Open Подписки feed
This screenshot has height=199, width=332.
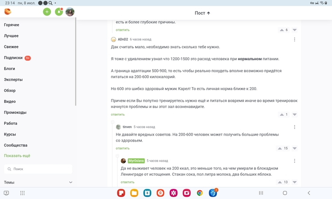[x=13, y=58]
